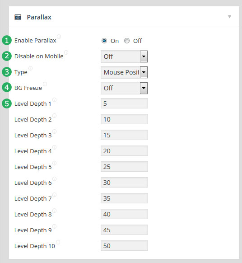Click info icon beside Disable on Mobile
This screenshot has width=242, height=263.
point(66,52)
